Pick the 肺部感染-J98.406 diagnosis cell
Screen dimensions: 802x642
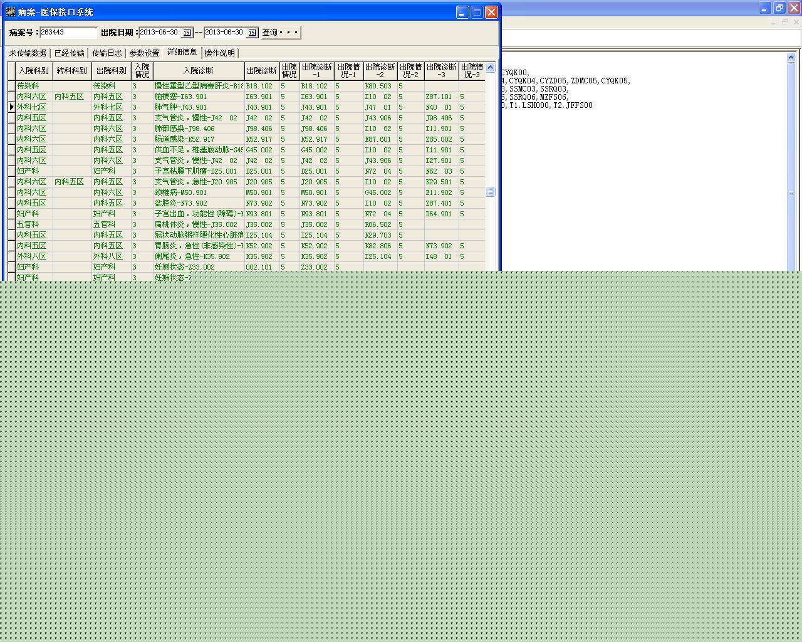pyautogui.click(x=199, y=129)
